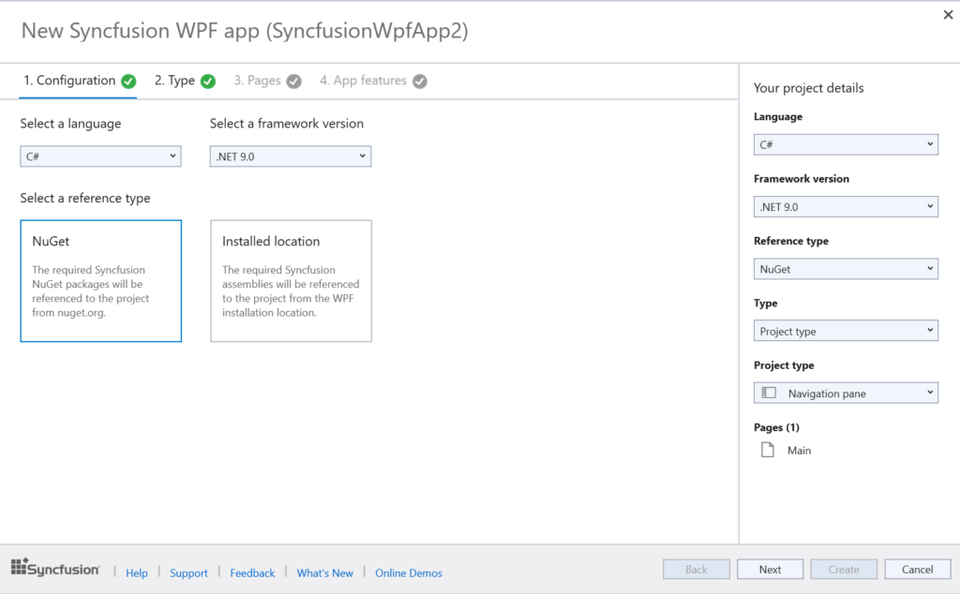Open the Select a language dropdown
Viewport: 960px width, 594px height.
tap(100, 156)
